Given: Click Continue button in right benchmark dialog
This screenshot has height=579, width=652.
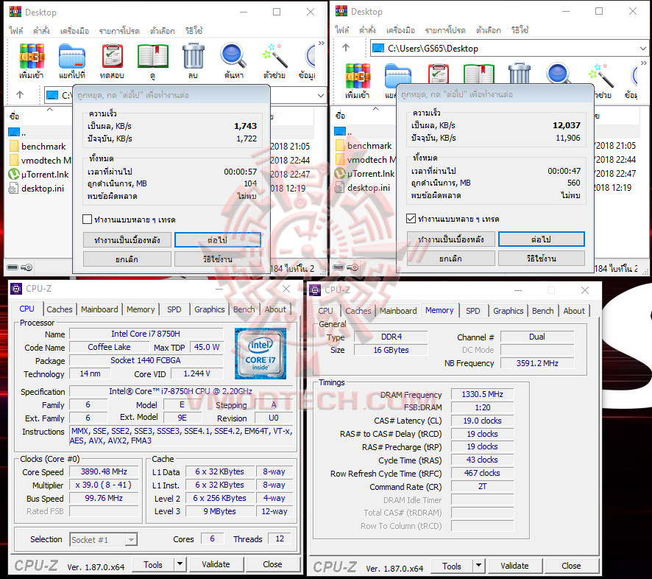Looking at the screenshot, I should [542, 239].
